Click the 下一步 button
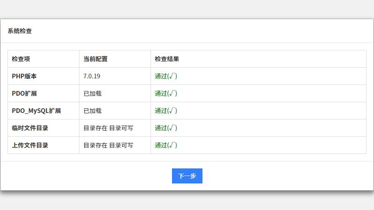The image size is (374, 210). pyautogui.click(x=187, y=176)
